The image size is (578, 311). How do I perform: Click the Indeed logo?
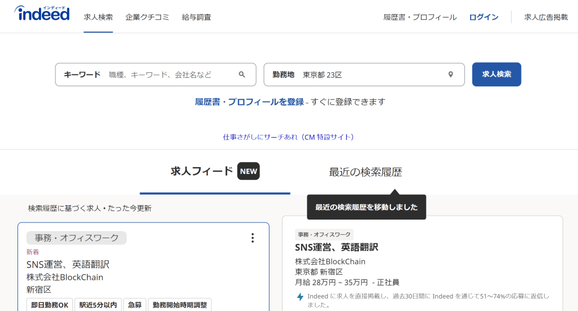42,14
